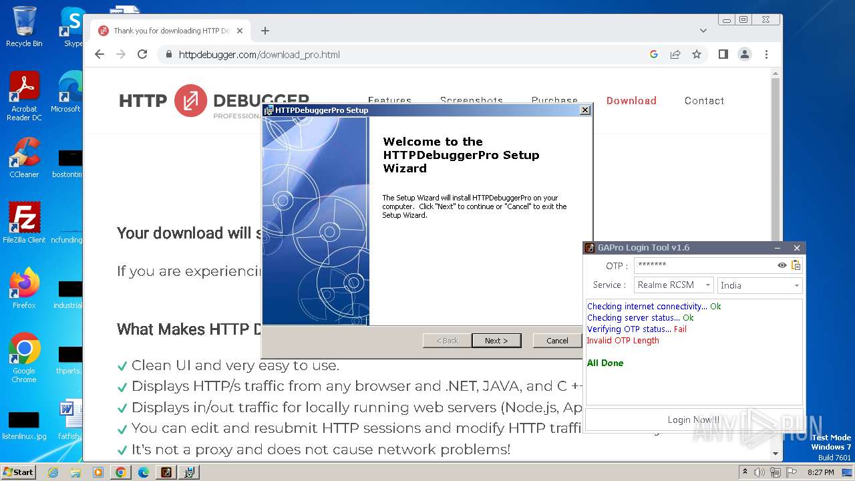Open Recycle Bin on desktop

pyautogui.click(x=24, y=27)
